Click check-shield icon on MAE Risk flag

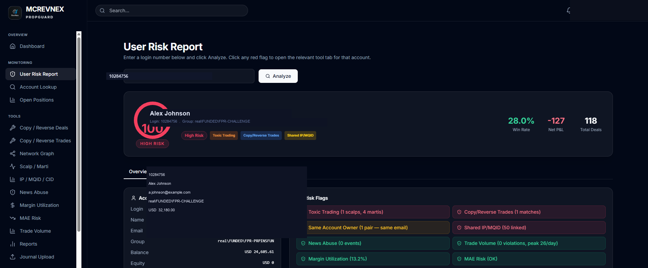(459, 259)
